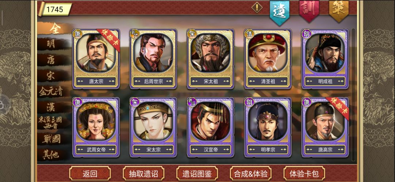Click the 返回 button

point(90,174)
